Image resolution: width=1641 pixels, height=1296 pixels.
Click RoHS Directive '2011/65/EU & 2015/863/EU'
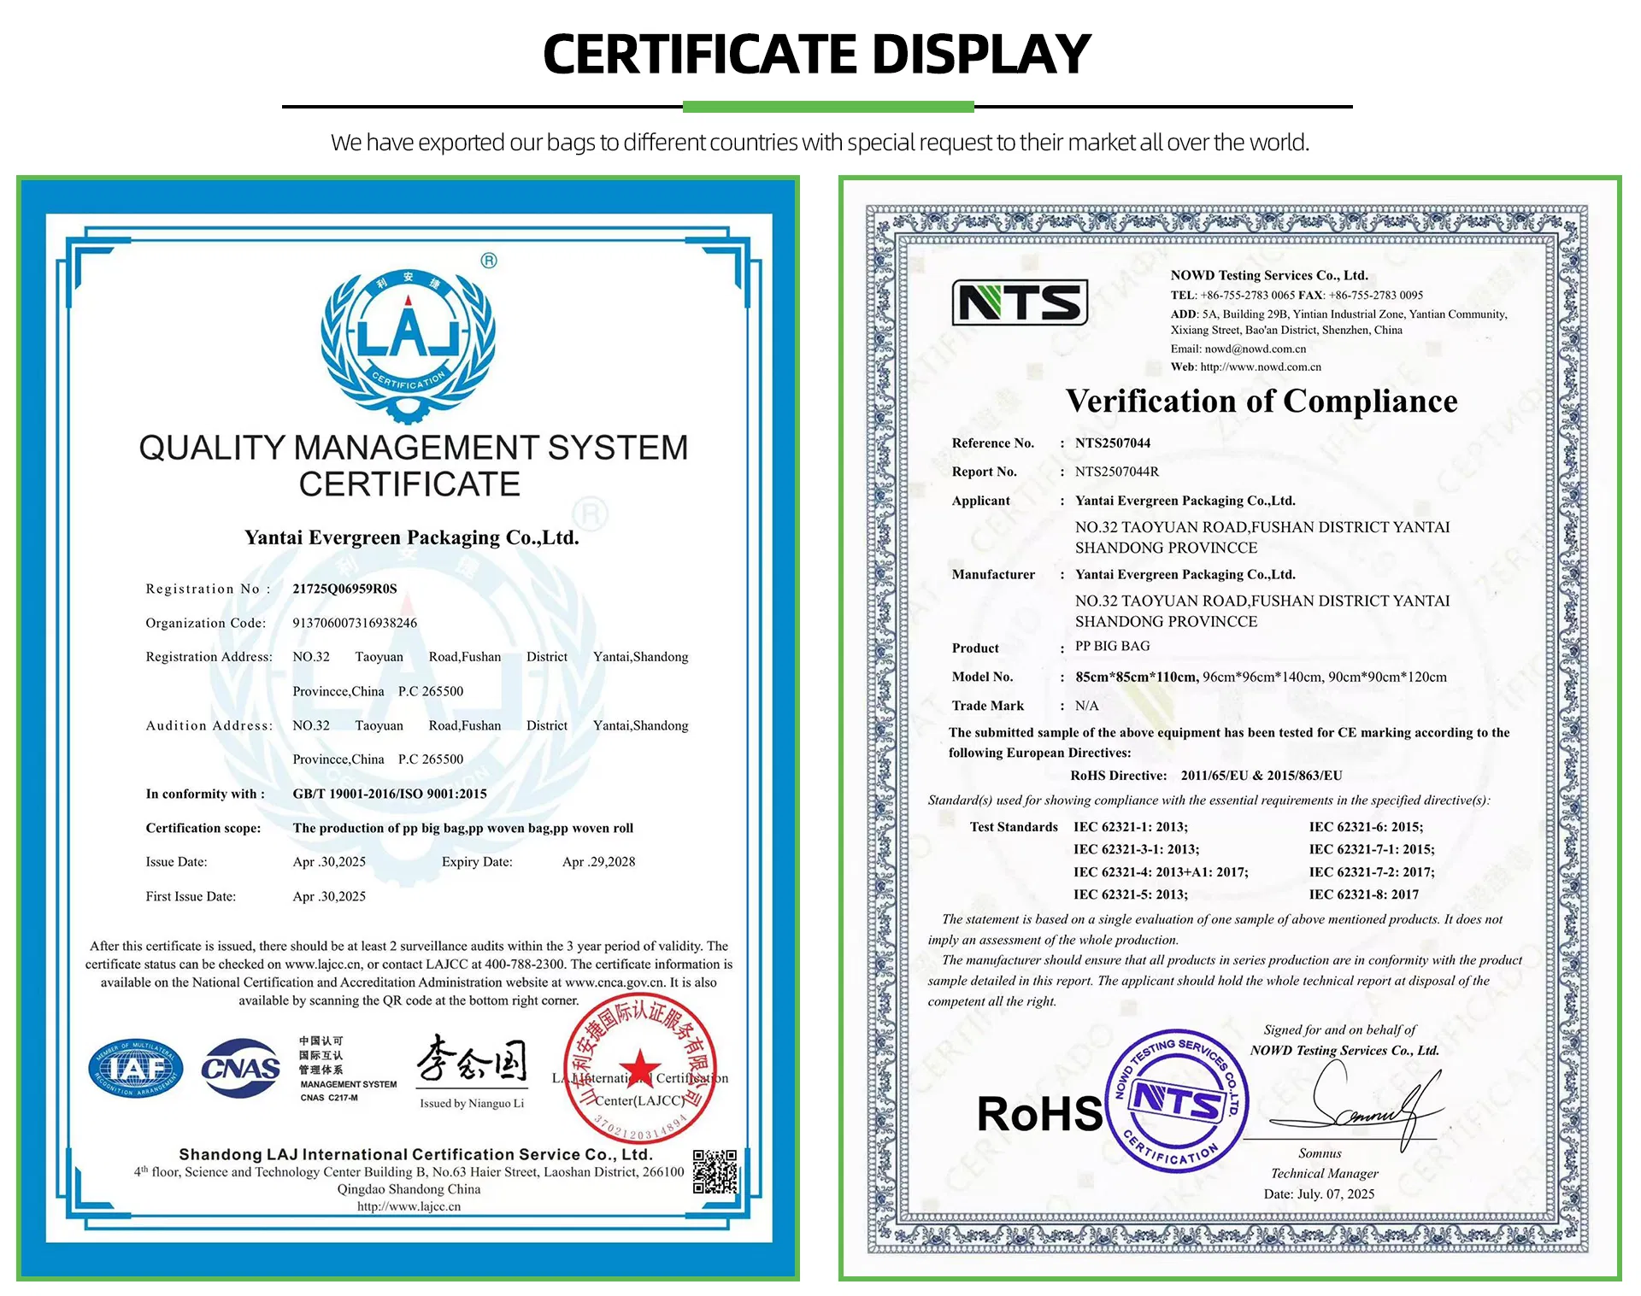[1262, 776]
